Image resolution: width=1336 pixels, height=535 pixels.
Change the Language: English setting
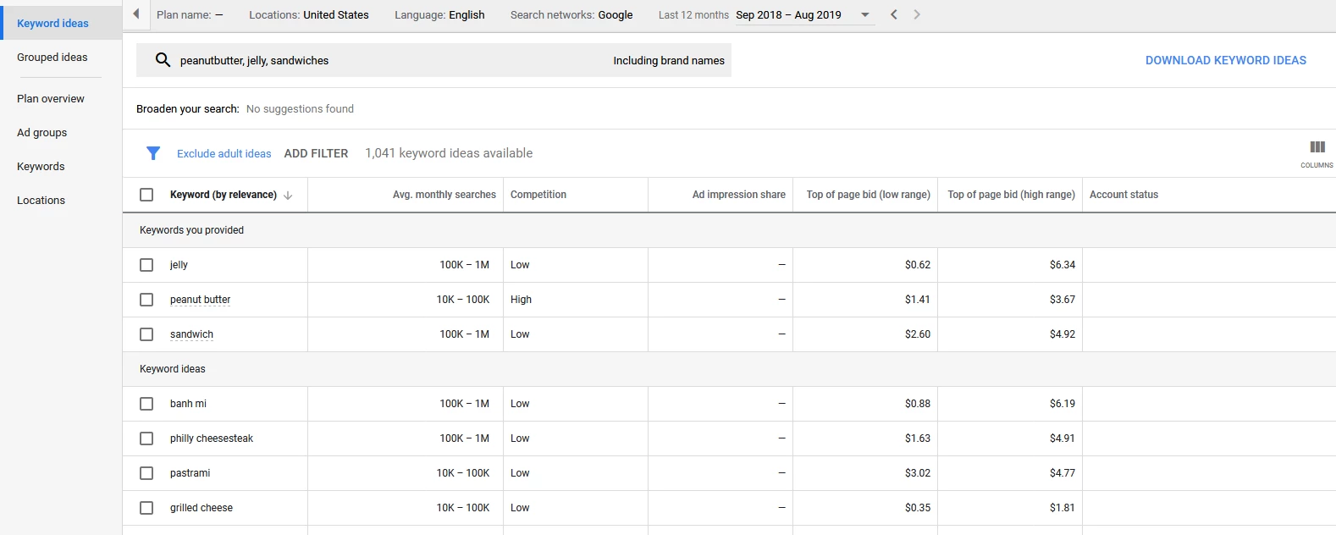[x=439, y=15]
